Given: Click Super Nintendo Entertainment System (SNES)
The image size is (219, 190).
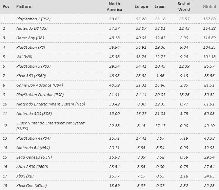Looking at the screenshot, I should pyautogui.click(x=51, y=126).
